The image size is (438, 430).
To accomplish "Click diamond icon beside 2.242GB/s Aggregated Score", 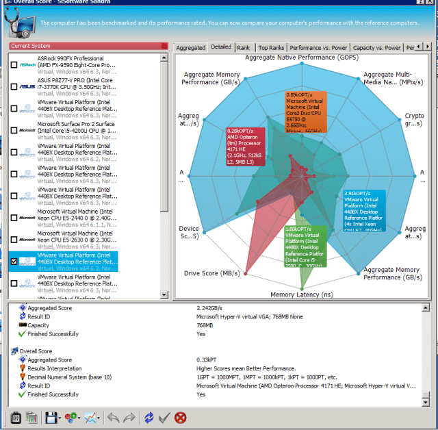I will pyautogui.click(x=23, y=307).
